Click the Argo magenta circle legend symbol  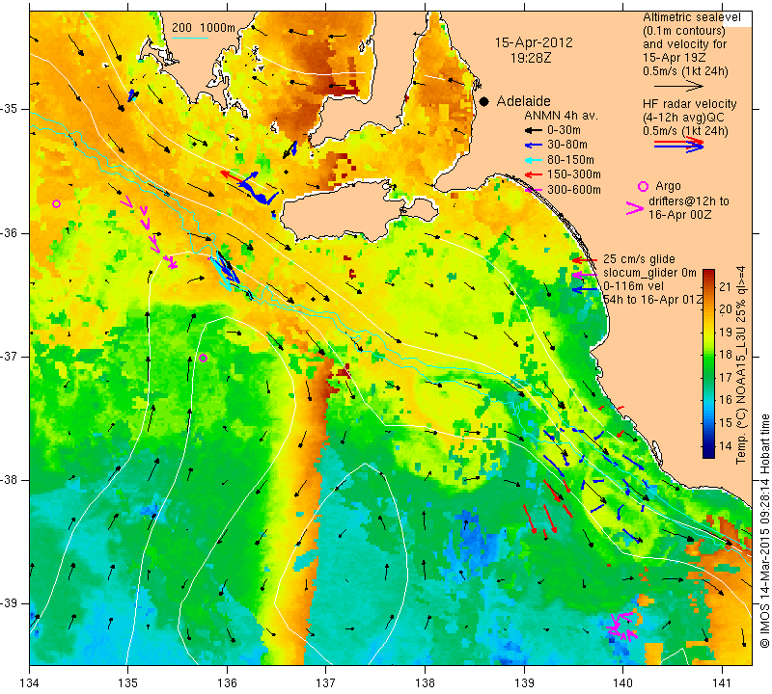643,186
